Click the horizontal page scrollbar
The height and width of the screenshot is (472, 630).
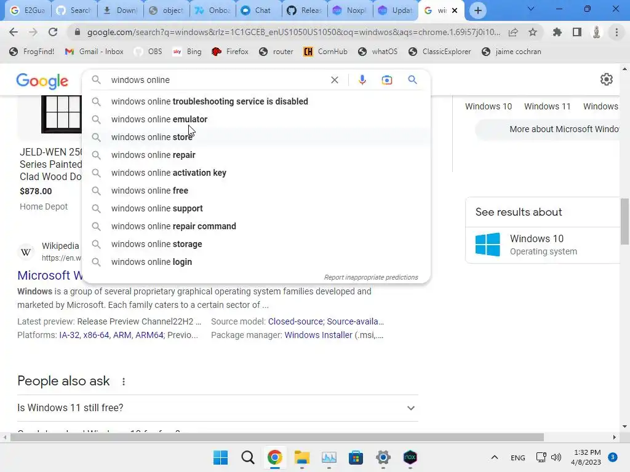pyautogui.click(x=277, y=437)
